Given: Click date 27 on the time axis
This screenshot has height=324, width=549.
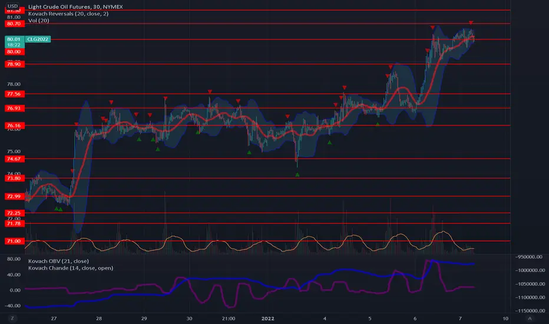Looking at the screenshot, I should coord(54,318).
